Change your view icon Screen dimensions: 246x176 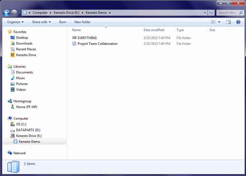213,22
